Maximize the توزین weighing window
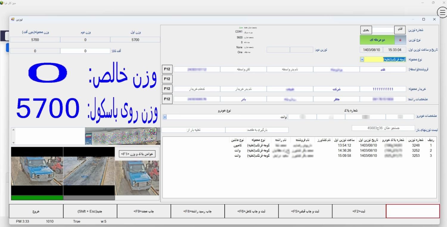Screen dimensions: 447x227 (424, 19)
